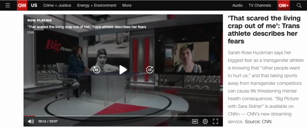Go to Crime + Justice section

pyautogui.click(x=57, y=5)
